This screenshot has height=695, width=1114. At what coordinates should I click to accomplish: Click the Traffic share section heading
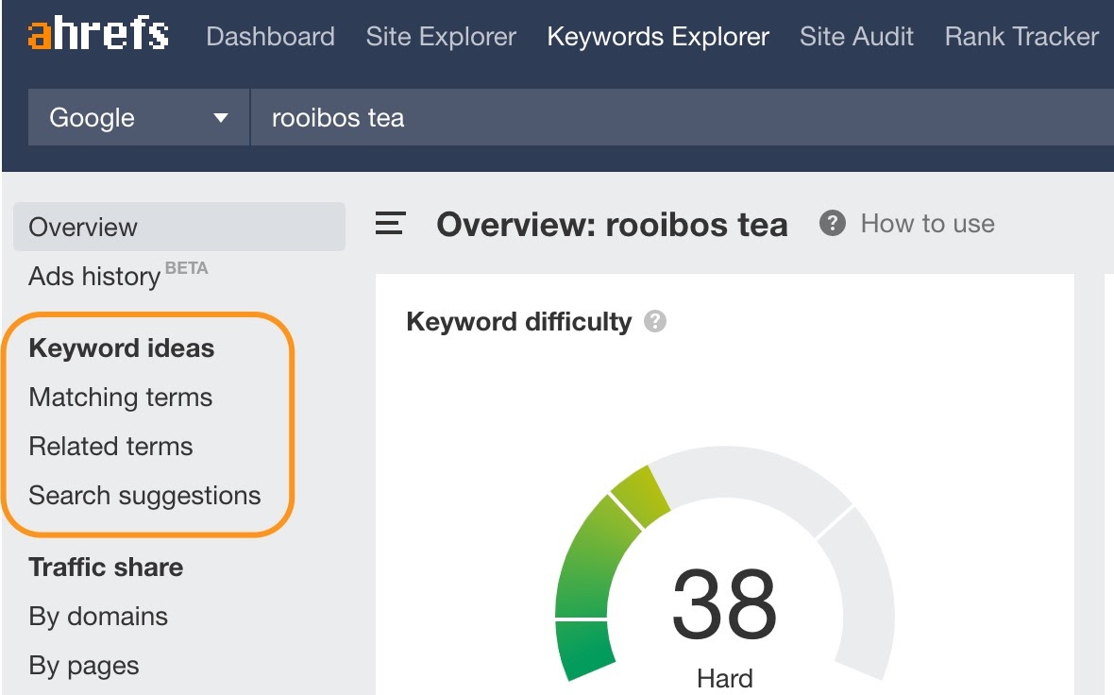coord(106,568)
